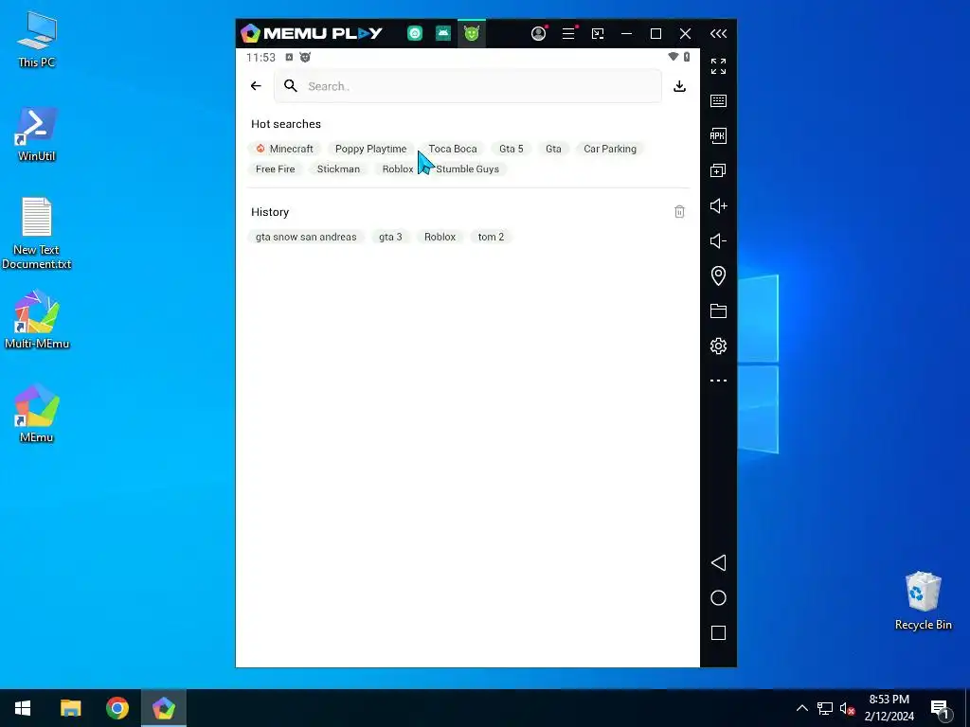Collapse the MEmu sidebar with triple chevrons
The image size is (970, 727).
click(x=718, y=33)
